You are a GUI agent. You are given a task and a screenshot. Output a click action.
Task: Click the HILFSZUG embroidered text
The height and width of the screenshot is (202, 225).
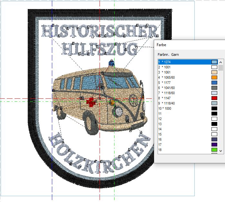pyautogui.click(x=100, y=49)
